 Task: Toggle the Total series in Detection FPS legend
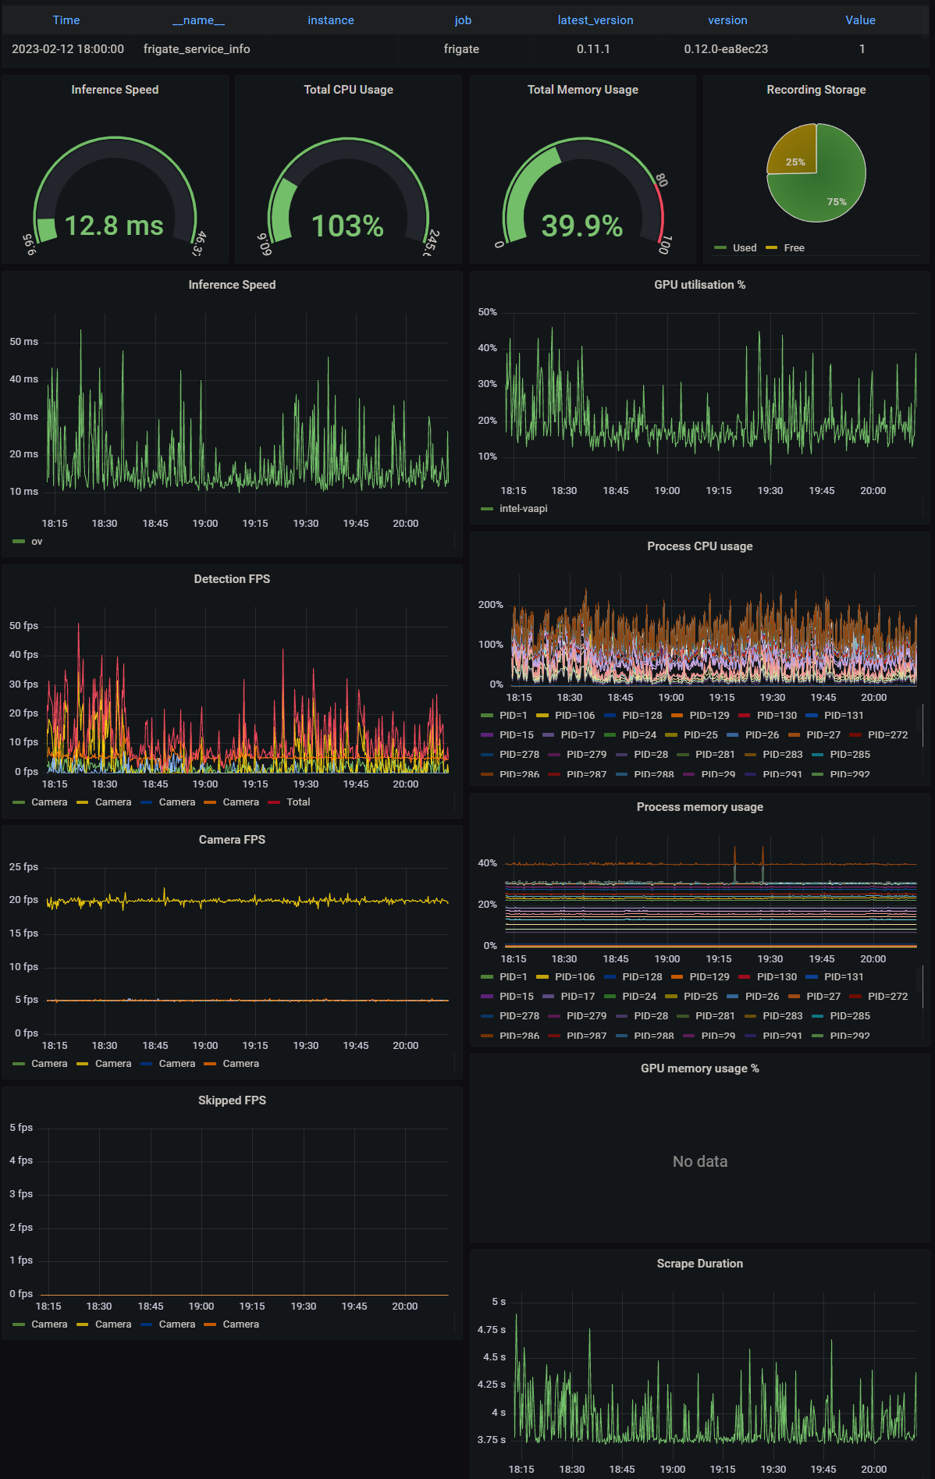point(298,802)
